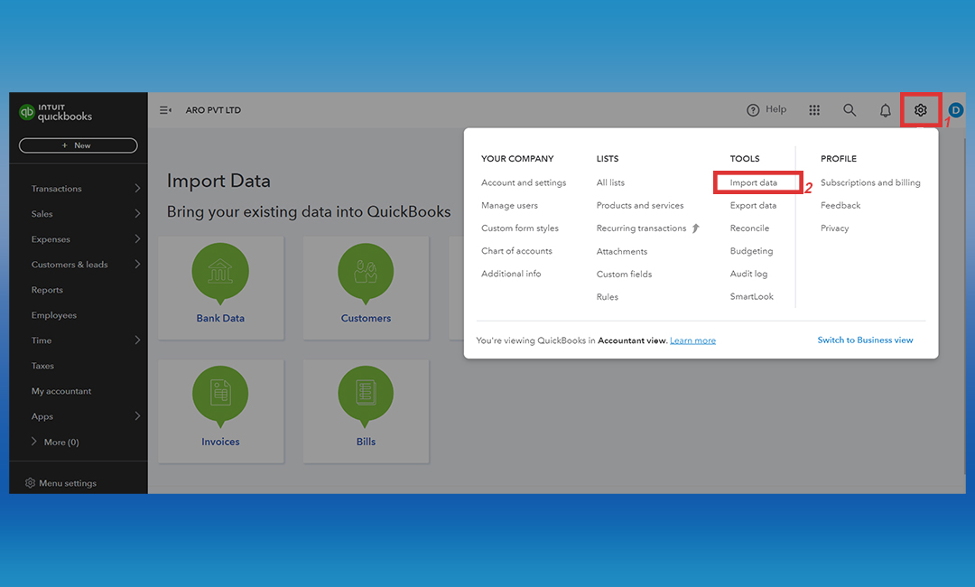975x587 pixels.
Task: Select the Bank Data import tile
Action: (220, 287)
